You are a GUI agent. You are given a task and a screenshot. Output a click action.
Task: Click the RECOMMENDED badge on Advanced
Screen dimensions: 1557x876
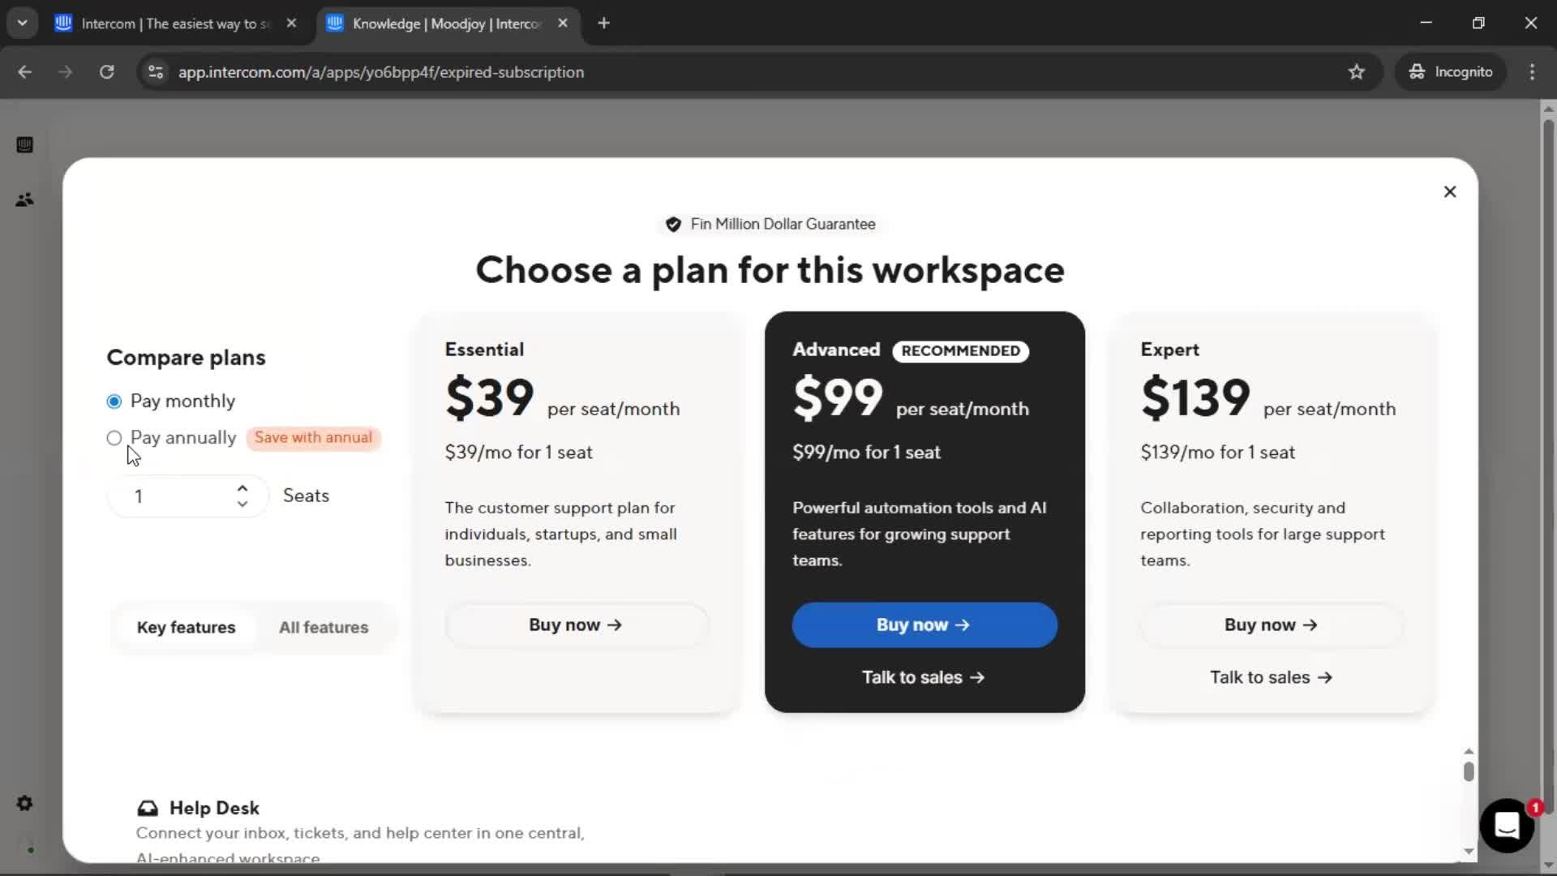pos(960,350)
